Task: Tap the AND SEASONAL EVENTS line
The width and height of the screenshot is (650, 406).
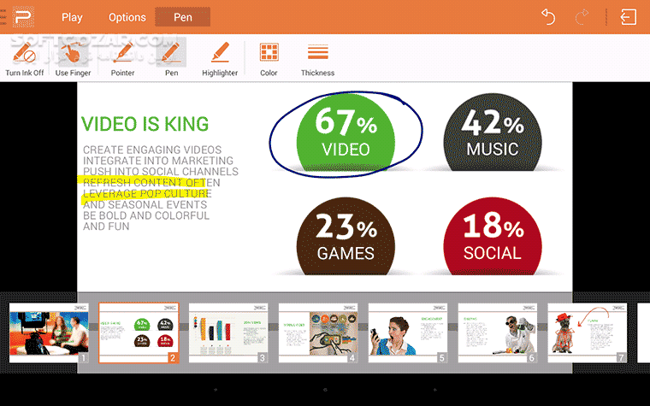Action: point(145,204)
